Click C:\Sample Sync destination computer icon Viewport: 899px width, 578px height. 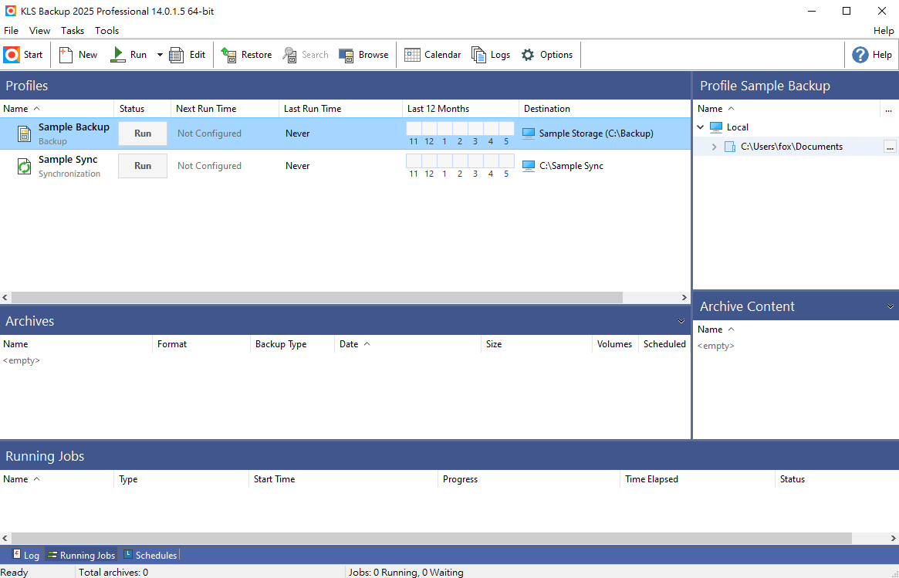[529, 166]
